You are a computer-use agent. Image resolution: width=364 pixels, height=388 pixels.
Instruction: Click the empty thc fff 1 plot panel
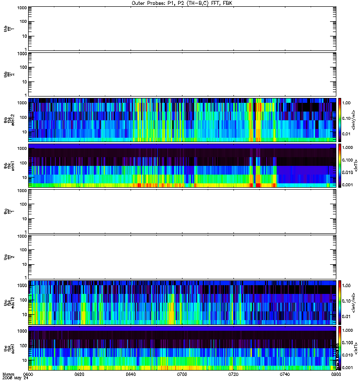[182, 211]
